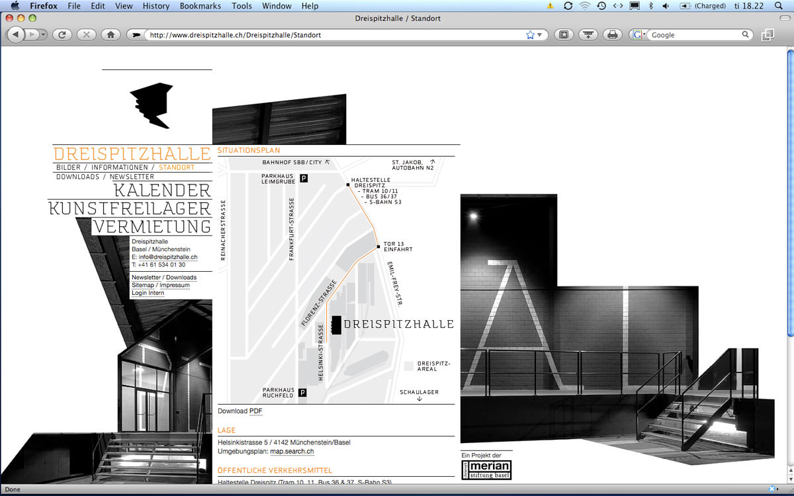Open the map.search.ch link
The width and height of the screenshot is (794, 496).
292,452
